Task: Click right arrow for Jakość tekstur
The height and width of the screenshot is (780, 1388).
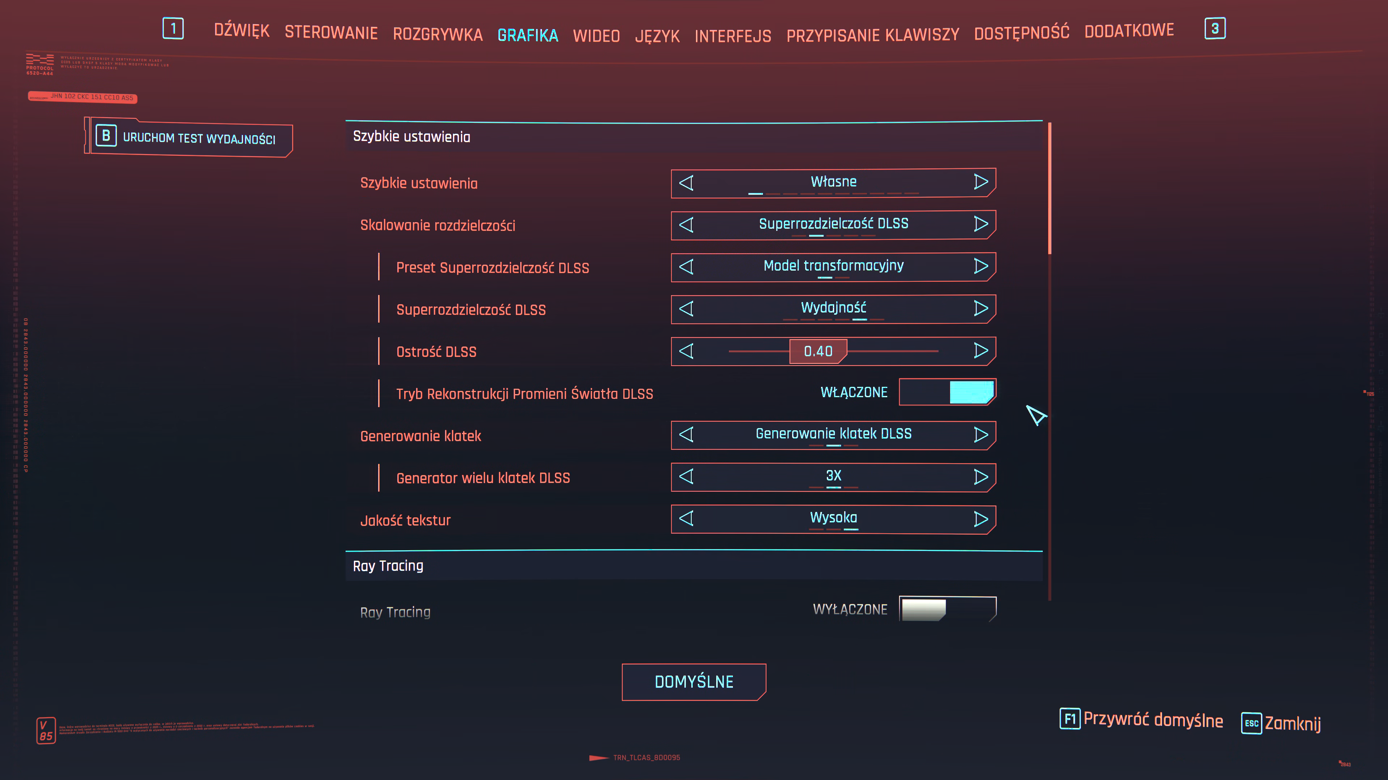Action: point(981,519)
